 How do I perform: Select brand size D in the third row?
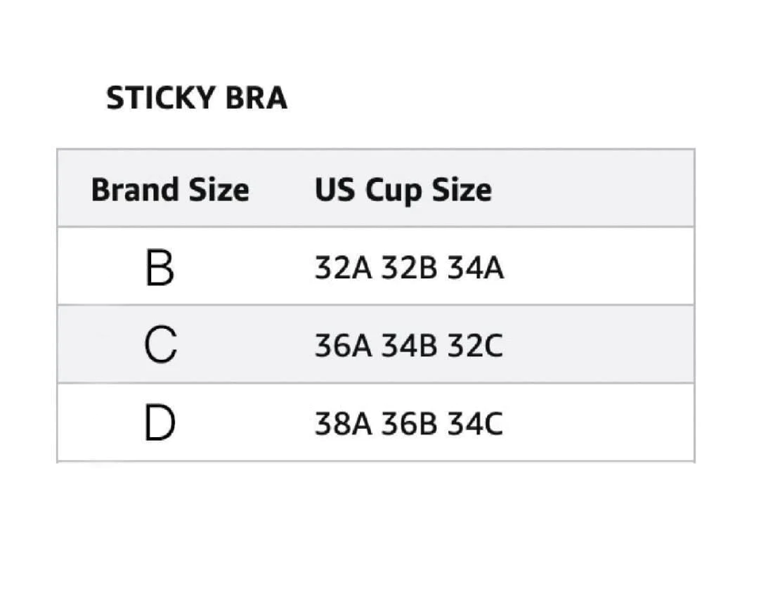tap(160, 425)
